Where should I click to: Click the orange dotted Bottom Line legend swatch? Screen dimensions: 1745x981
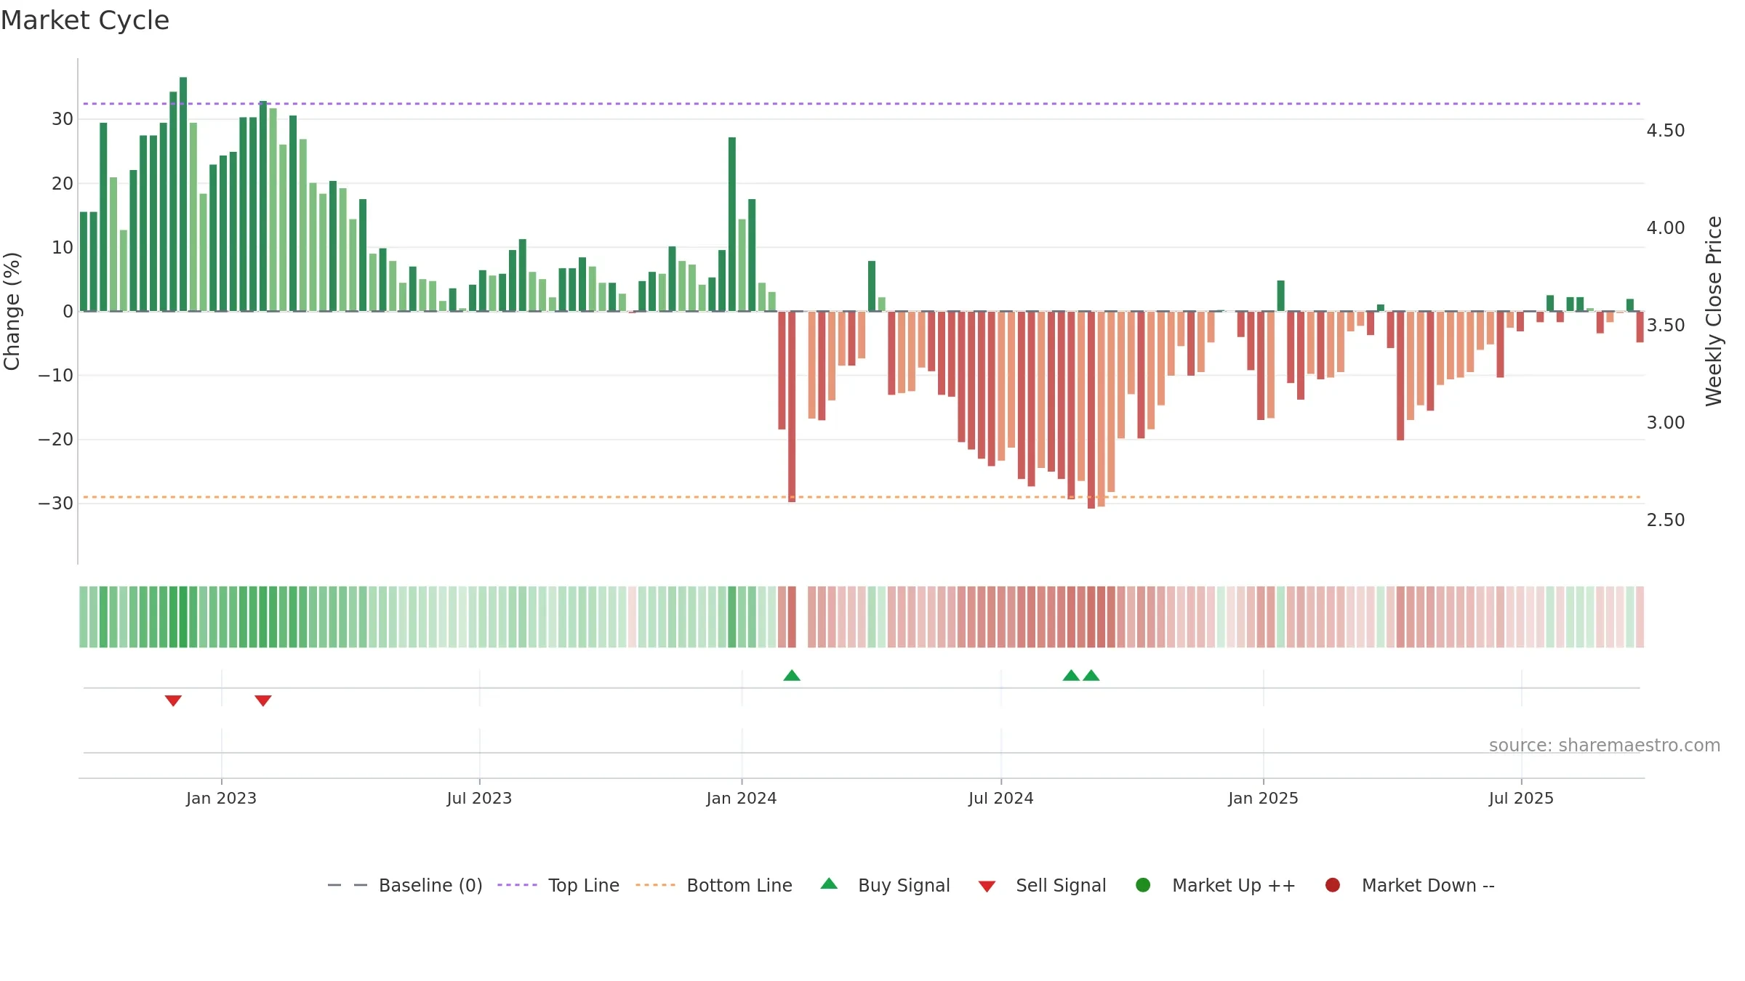655,885
